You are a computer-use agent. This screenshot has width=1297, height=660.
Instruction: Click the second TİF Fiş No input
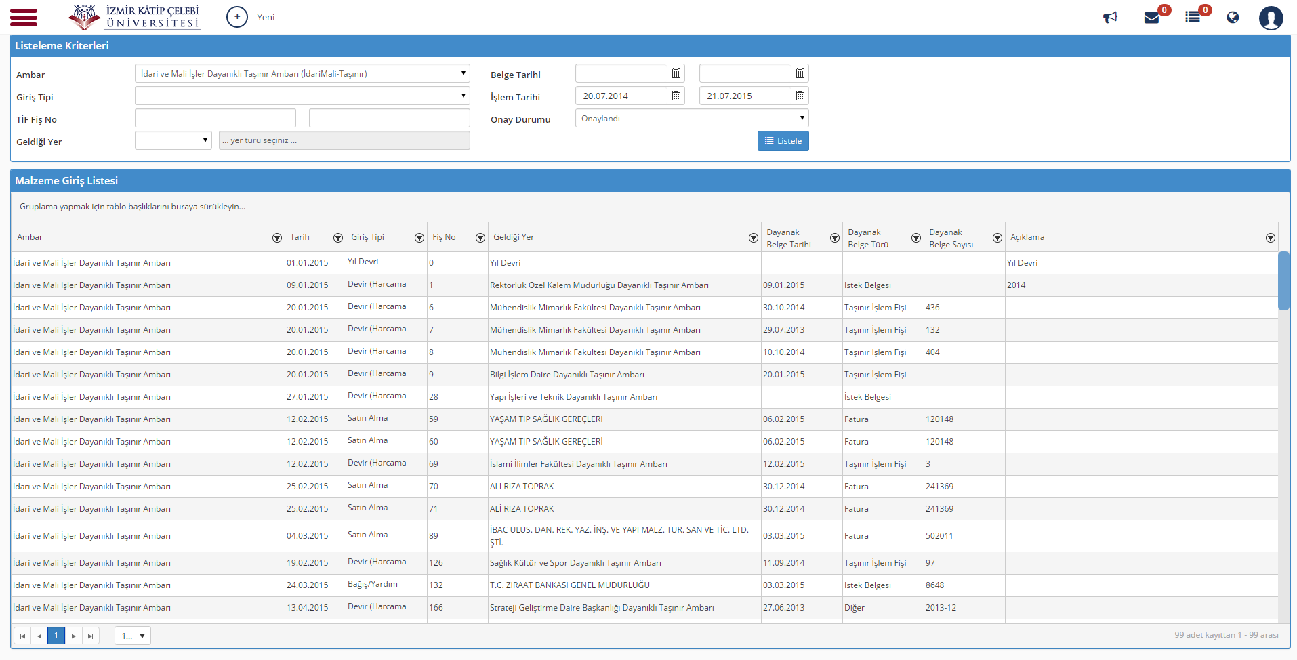389,118
